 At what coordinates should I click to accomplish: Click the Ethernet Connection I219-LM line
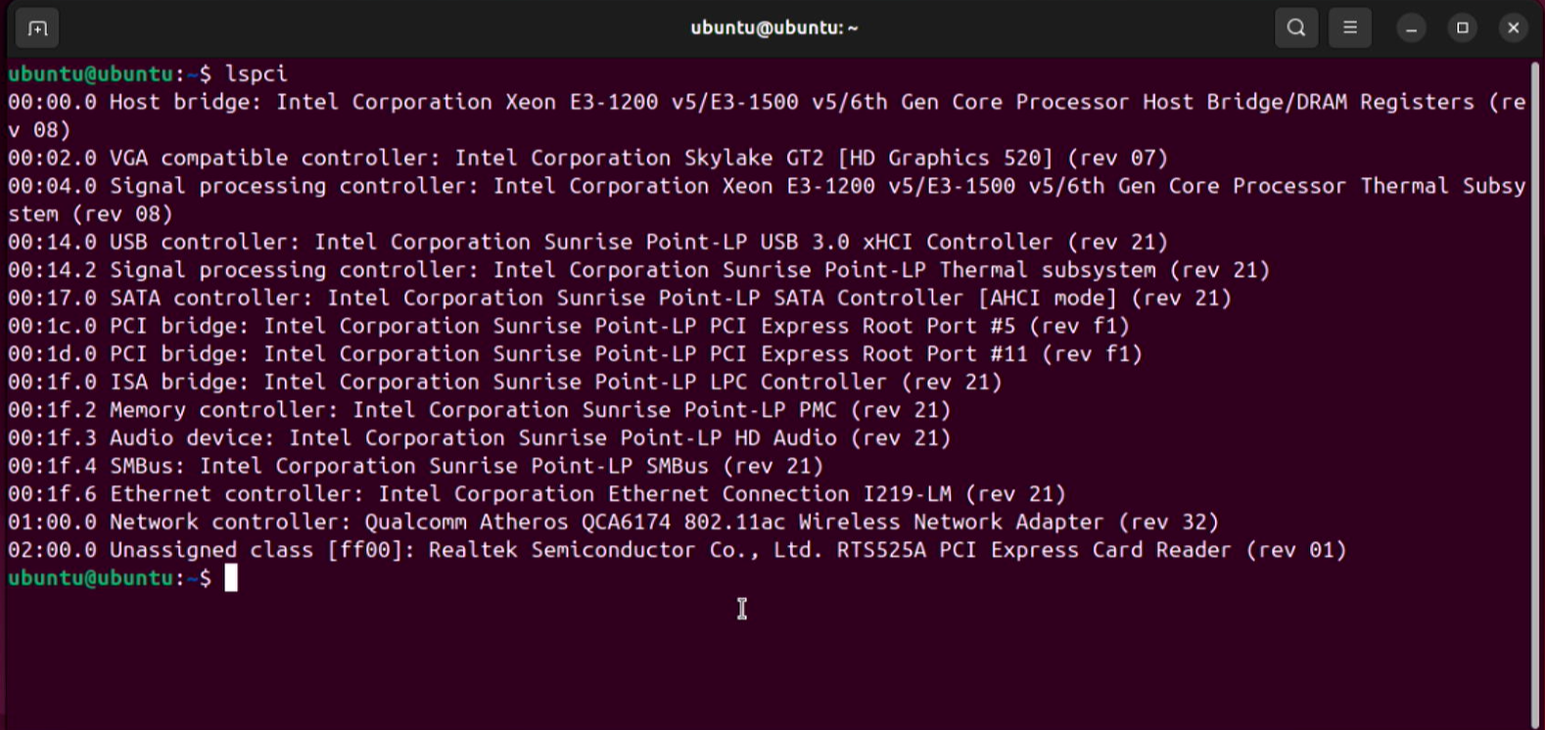(x=538, y=494)
